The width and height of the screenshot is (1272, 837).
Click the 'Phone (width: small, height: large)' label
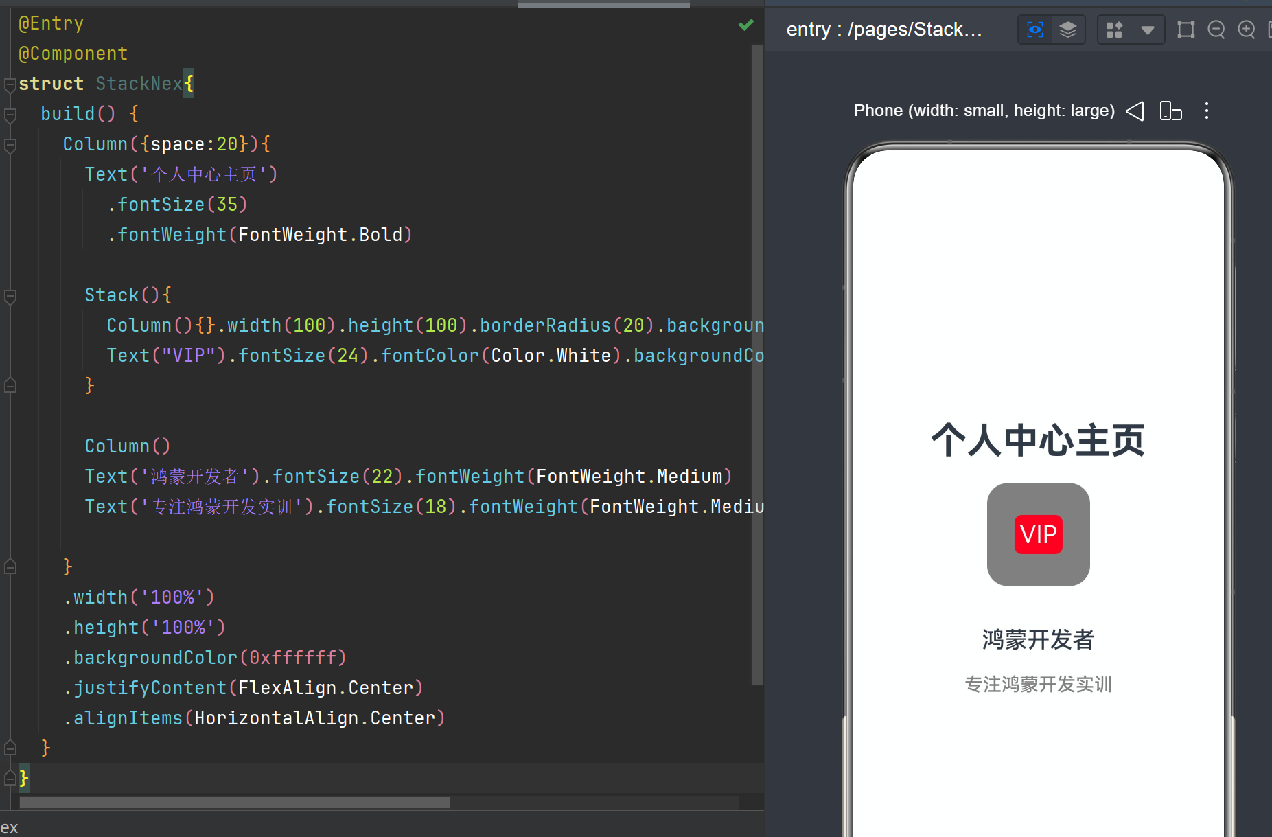coord(984,111)
